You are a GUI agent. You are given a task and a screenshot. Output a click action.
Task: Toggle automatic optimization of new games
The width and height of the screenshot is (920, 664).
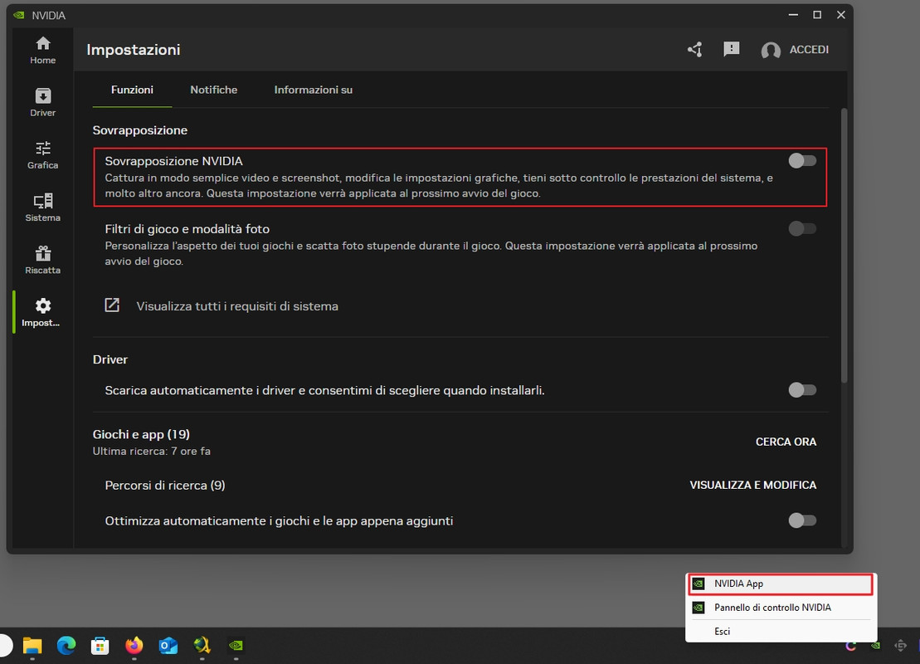tap(802, 520)
